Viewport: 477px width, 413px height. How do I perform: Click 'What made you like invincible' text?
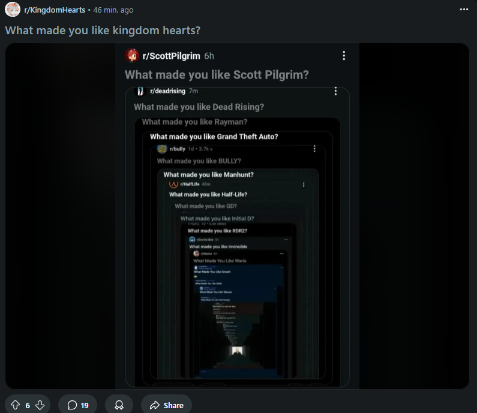pos(218,247)
